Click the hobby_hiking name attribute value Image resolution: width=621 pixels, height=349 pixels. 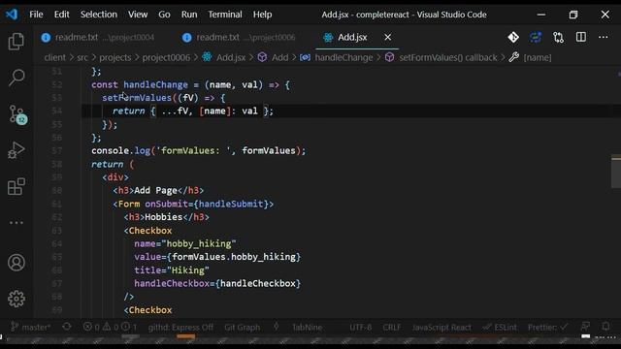click(x=201, y=243)
